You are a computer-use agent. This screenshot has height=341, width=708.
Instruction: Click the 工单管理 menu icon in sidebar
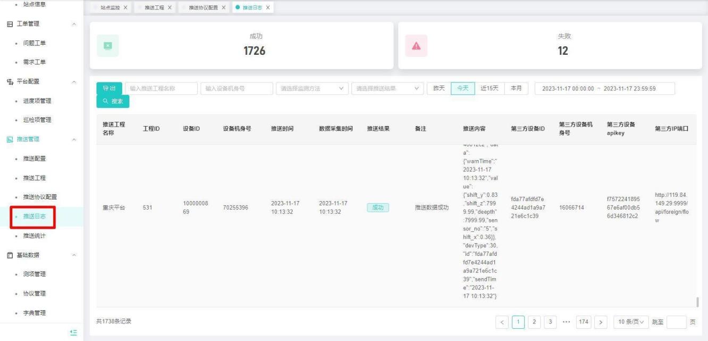[9, 24]
